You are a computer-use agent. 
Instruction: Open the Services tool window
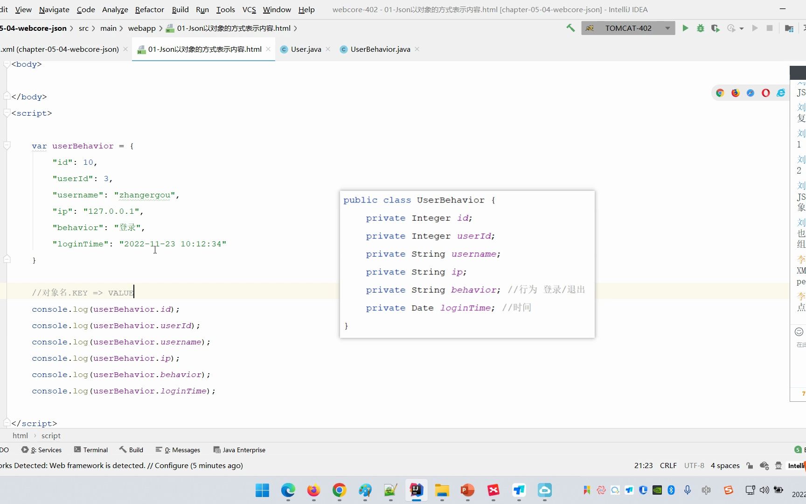(42, 450)
